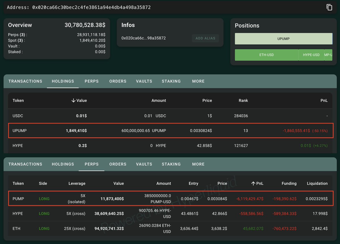Click the HYPE spot price 42.858$

[204, 146]
